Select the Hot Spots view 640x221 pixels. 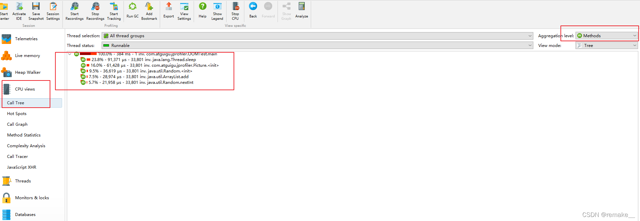(17, 114)
